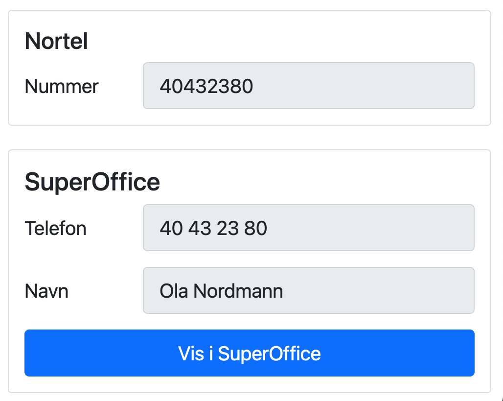
Task: Click the Telefon label
Action: [55, 229]
